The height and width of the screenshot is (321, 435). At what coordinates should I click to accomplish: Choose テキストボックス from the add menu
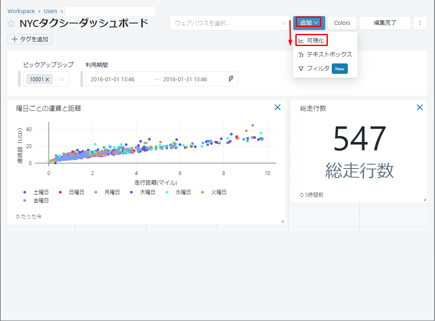[325, 55]
